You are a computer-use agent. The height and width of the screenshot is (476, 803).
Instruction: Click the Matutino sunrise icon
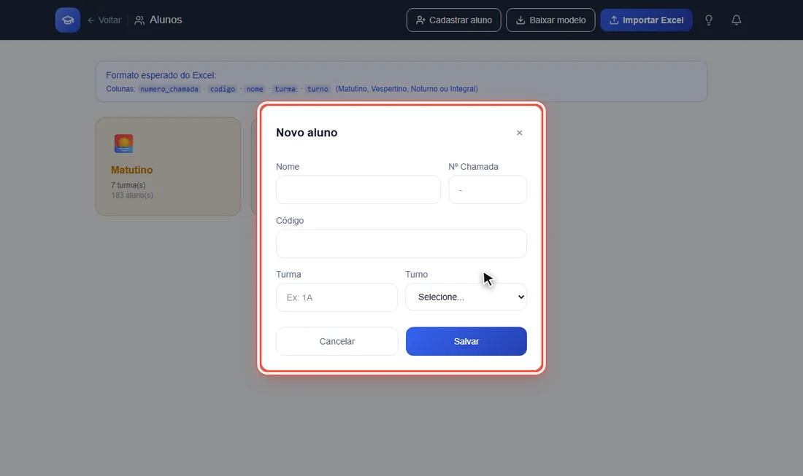(x=123, y=144)
